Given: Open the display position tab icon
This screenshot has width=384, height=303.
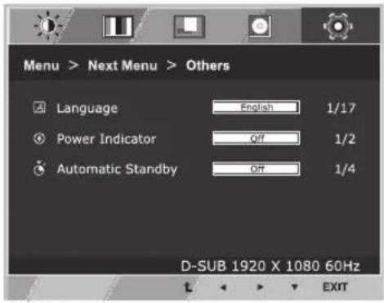Looking at the screenshot, I should pyautogui.click(x=190, y=26).
